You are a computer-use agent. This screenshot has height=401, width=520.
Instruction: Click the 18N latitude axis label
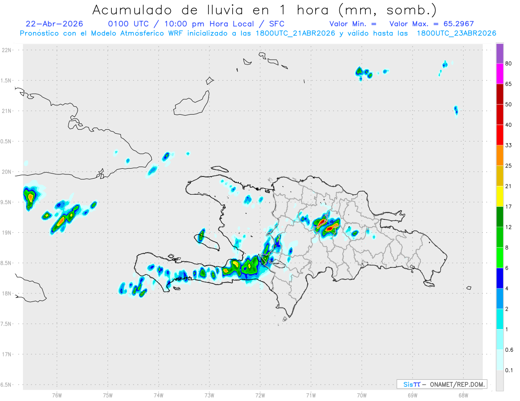[x=7, y=293]
